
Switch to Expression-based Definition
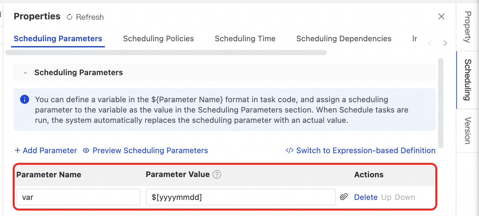coord(366,151)
